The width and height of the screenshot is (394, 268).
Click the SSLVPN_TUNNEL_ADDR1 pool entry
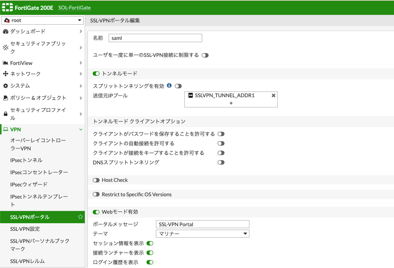[x=231, y=95]
